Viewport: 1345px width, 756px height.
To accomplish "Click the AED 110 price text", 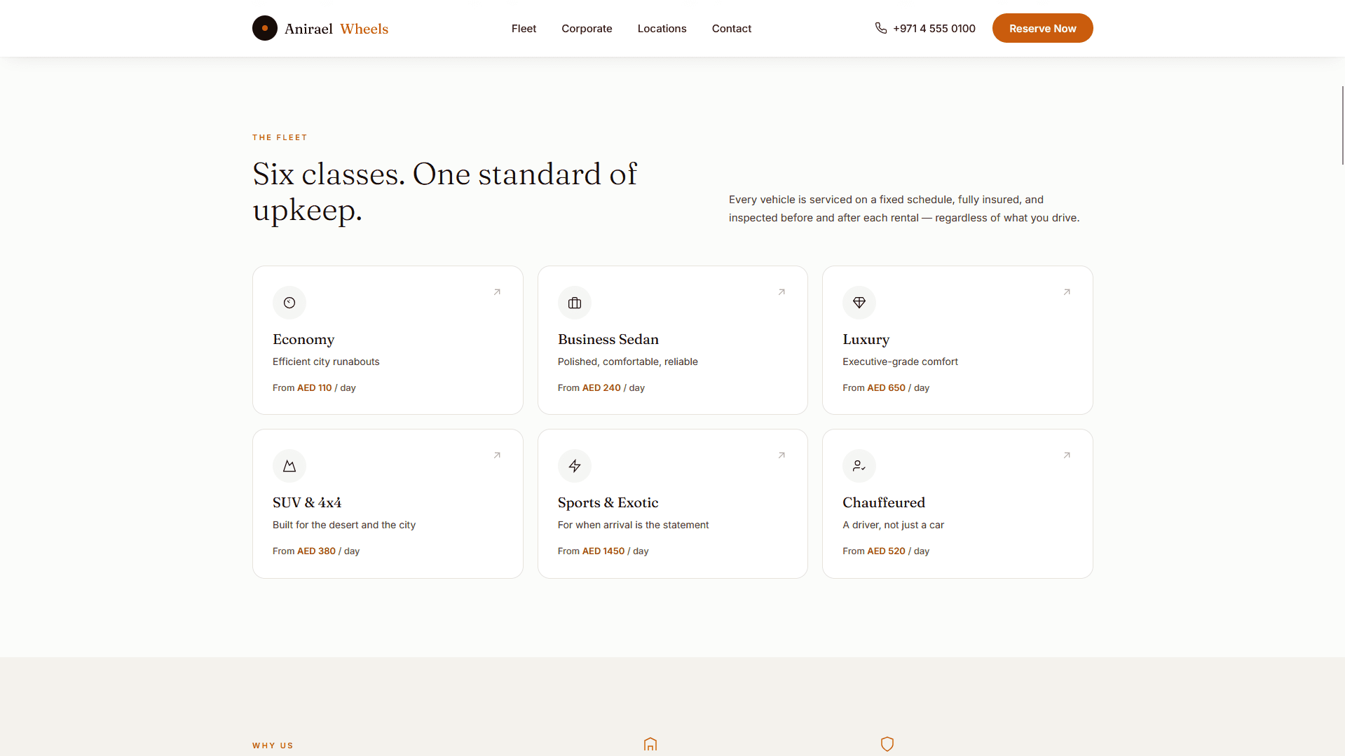I will coord(314,387).
